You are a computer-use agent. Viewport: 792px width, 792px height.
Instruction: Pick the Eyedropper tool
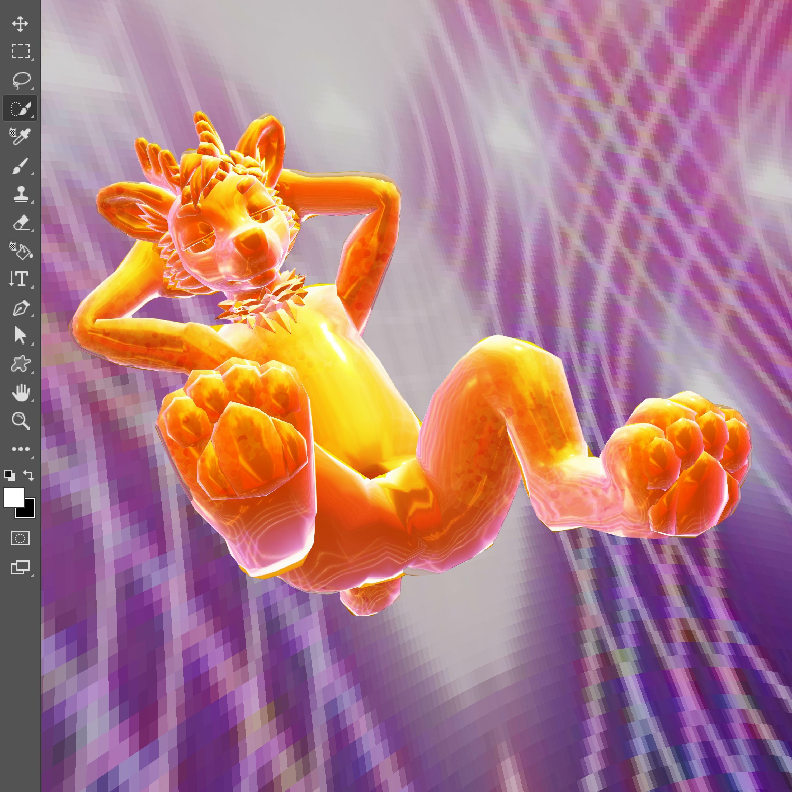click(20, 136)
